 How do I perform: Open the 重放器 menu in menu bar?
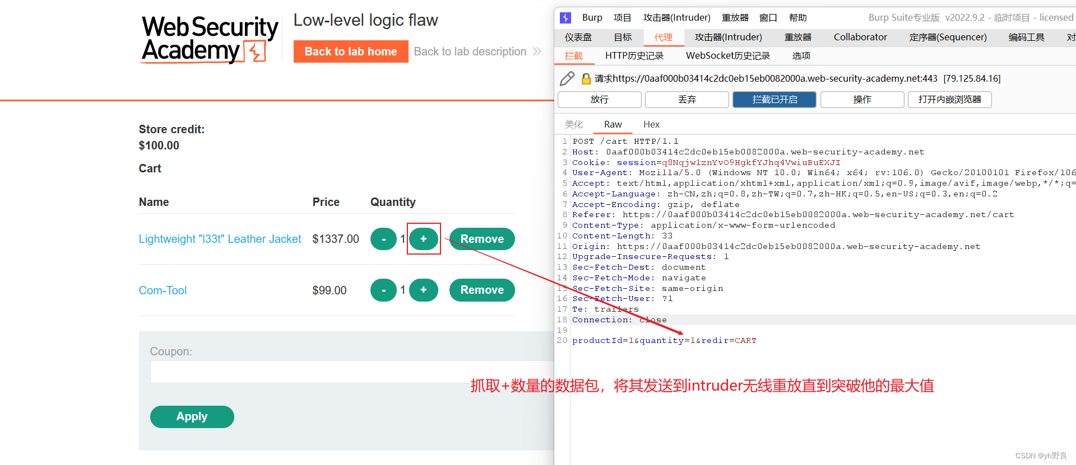[x=735, y=18]
